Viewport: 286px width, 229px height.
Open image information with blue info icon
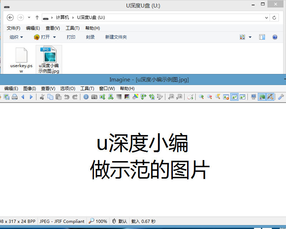pyautogui.click(x=86, y=97)
